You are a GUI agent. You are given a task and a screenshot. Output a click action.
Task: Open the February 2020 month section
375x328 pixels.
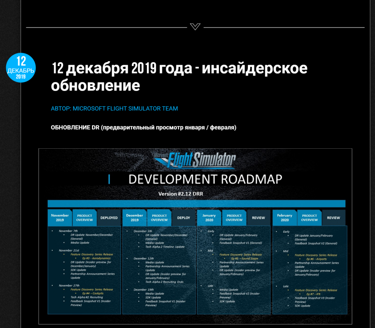pos(284,217)
